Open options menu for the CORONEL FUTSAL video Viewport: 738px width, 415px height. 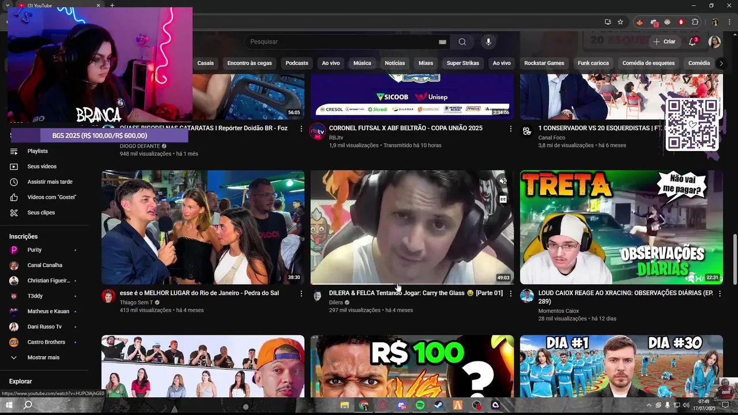(510, 129)
